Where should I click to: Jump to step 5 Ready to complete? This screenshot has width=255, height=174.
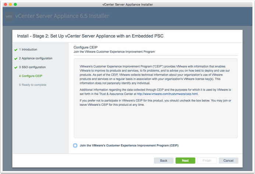33,85
